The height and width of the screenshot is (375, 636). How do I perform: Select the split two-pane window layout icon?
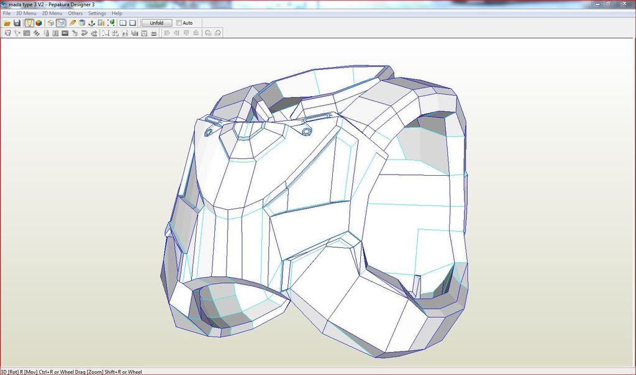pyautogui.click(x=123, y=23)
